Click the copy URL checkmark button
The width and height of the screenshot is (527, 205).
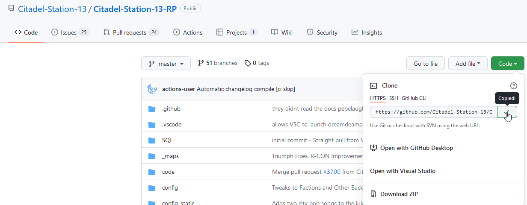click(x=507, y=112)
